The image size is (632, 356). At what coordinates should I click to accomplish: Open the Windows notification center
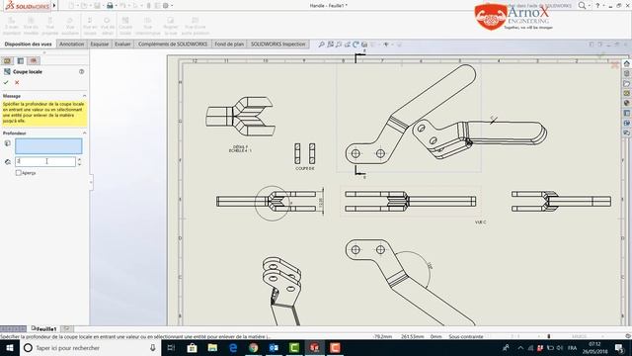pos(619,348)
